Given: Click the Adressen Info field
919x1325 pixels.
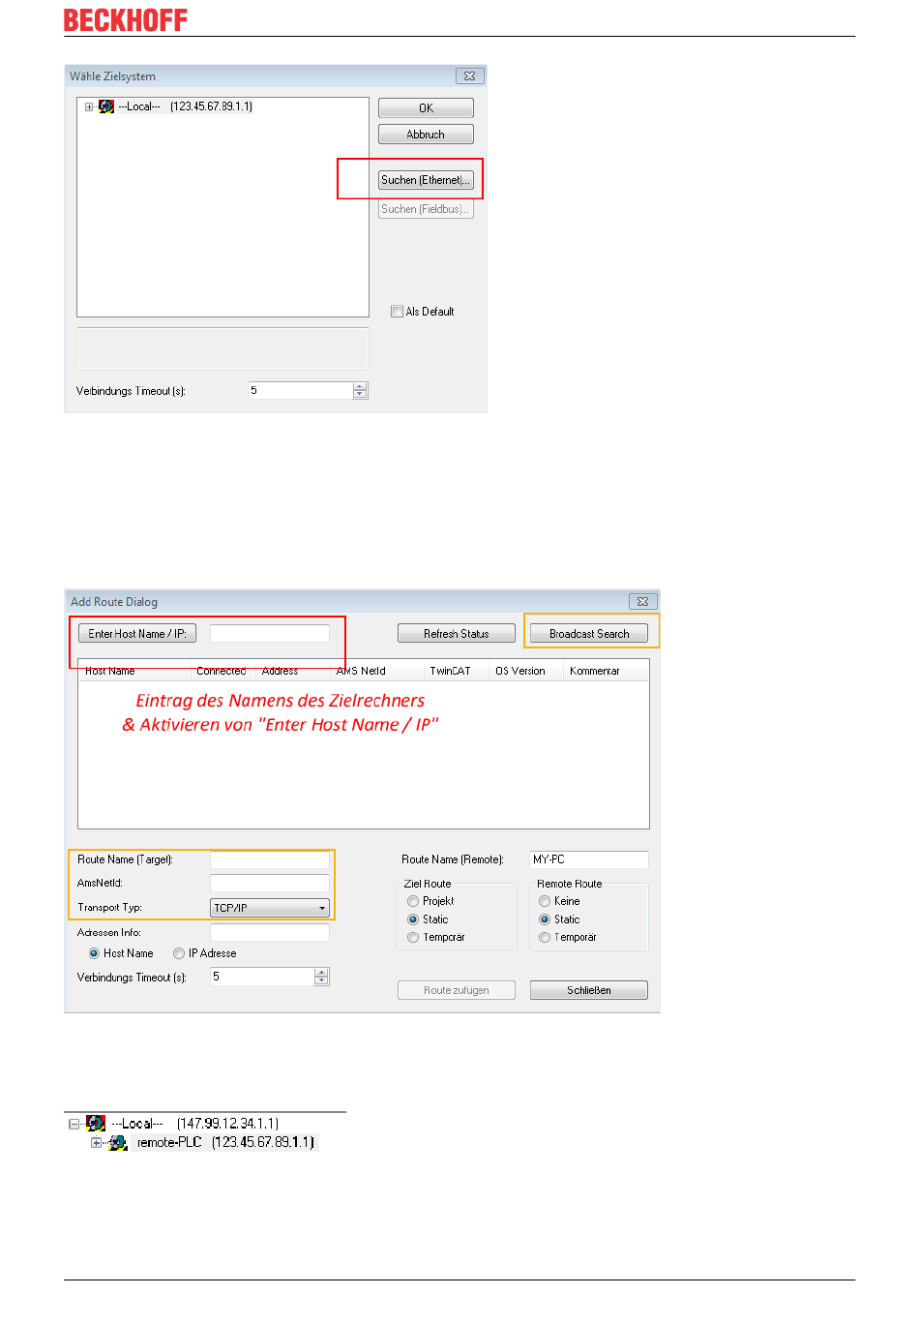Looking at the screenshot, I should pos(270,933).
